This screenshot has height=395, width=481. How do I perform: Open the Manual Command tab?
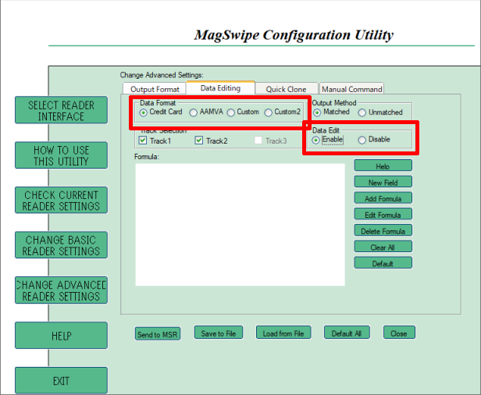(x=351, y=89)
